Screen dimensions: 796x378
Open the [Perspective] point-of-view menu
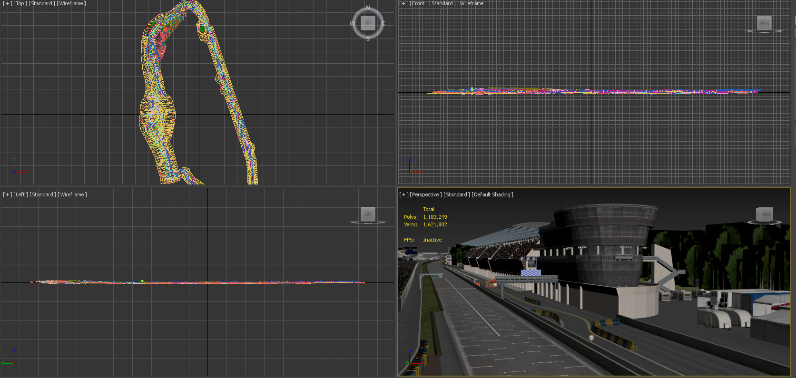[426, 194]
